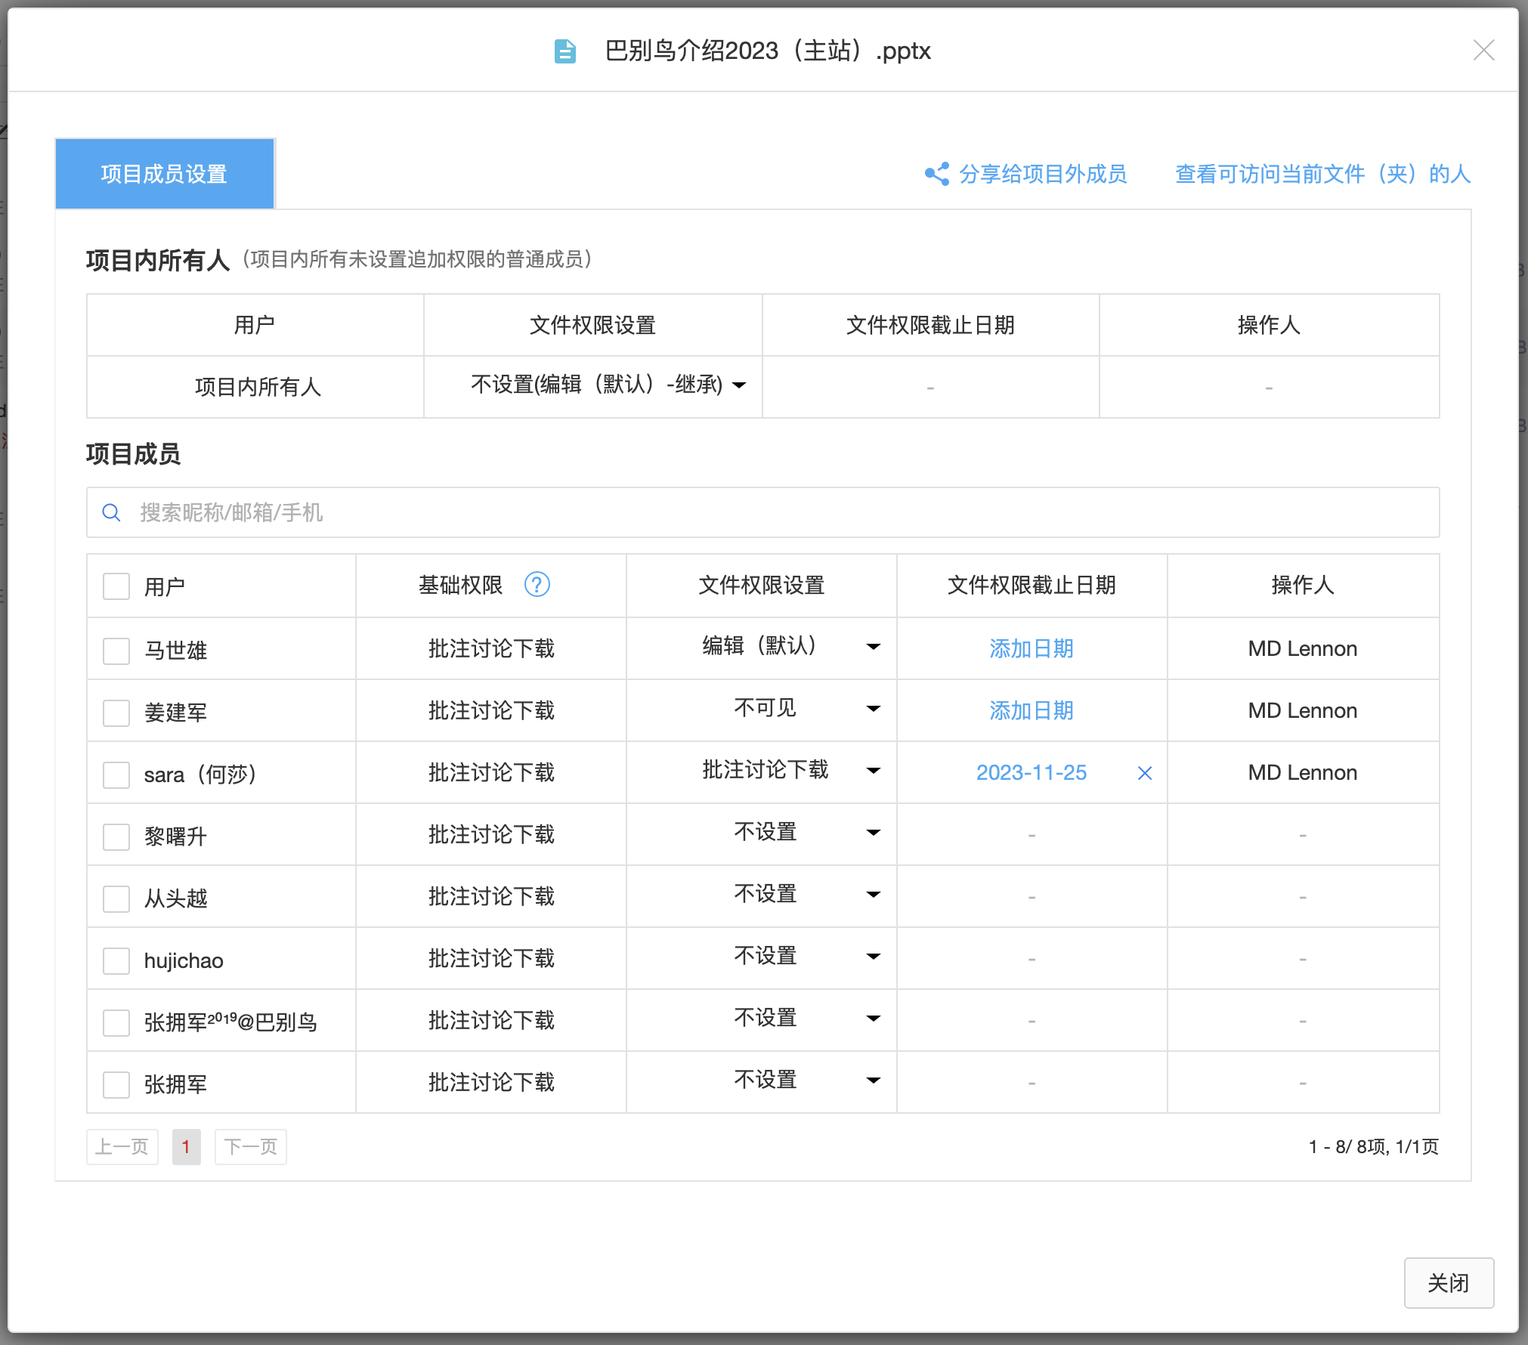Select the sara（何莎）row checkbox

[x=116, y=775]
